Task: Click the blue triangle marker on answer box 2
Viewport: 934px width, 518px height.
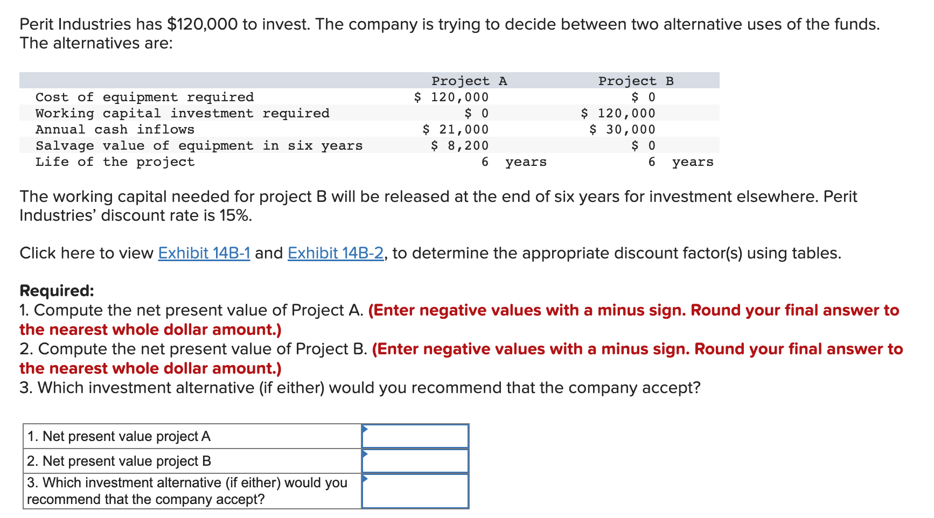Action: pyautogui.click(x=366, y=454)
